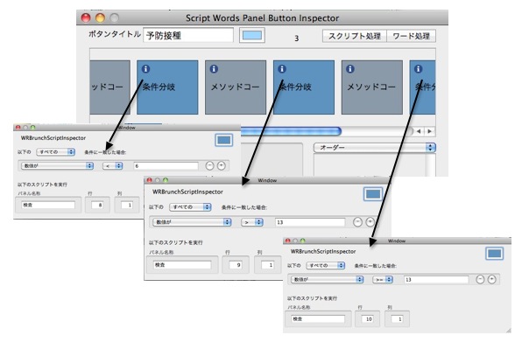Image resolution: width=515 pixels, height=349 pixels.
Task: Open すべての dropdown in < 6 inspector
Action: tap(56, 152)
